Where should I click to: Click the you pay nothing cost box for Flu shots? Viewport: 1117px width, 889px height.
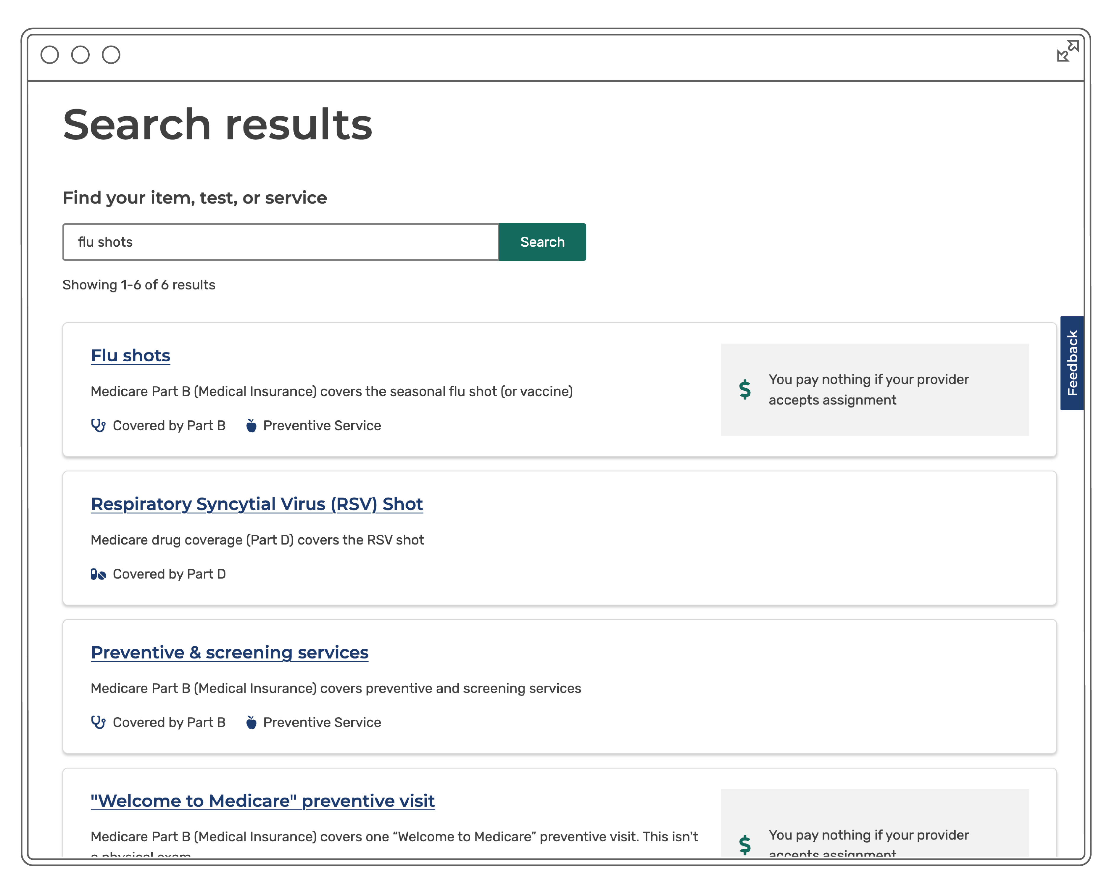click(875, 389)
